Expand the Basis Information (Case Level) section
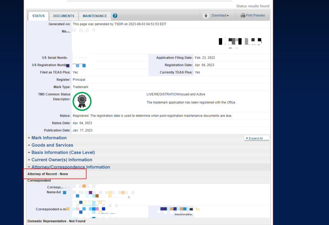The width and height of the screenshot is (329, 225). click(x=63, y=152)
